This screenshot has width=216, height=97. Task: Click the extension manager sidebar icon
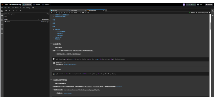point(2,29)
